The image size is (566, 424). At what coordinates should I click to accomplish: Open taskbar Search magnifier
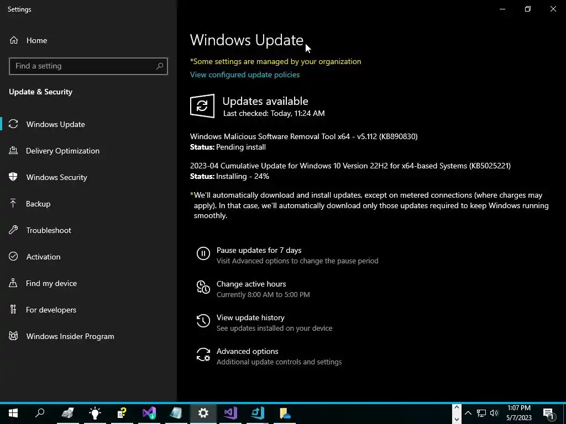(40, 413)
